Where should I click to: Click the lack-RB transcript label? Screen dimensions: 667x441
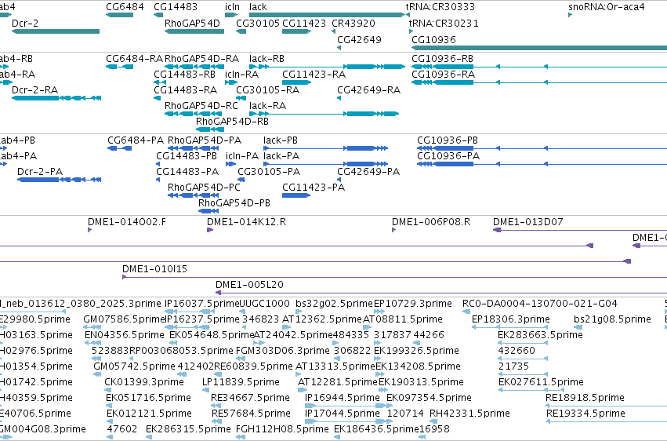[266, 59]
